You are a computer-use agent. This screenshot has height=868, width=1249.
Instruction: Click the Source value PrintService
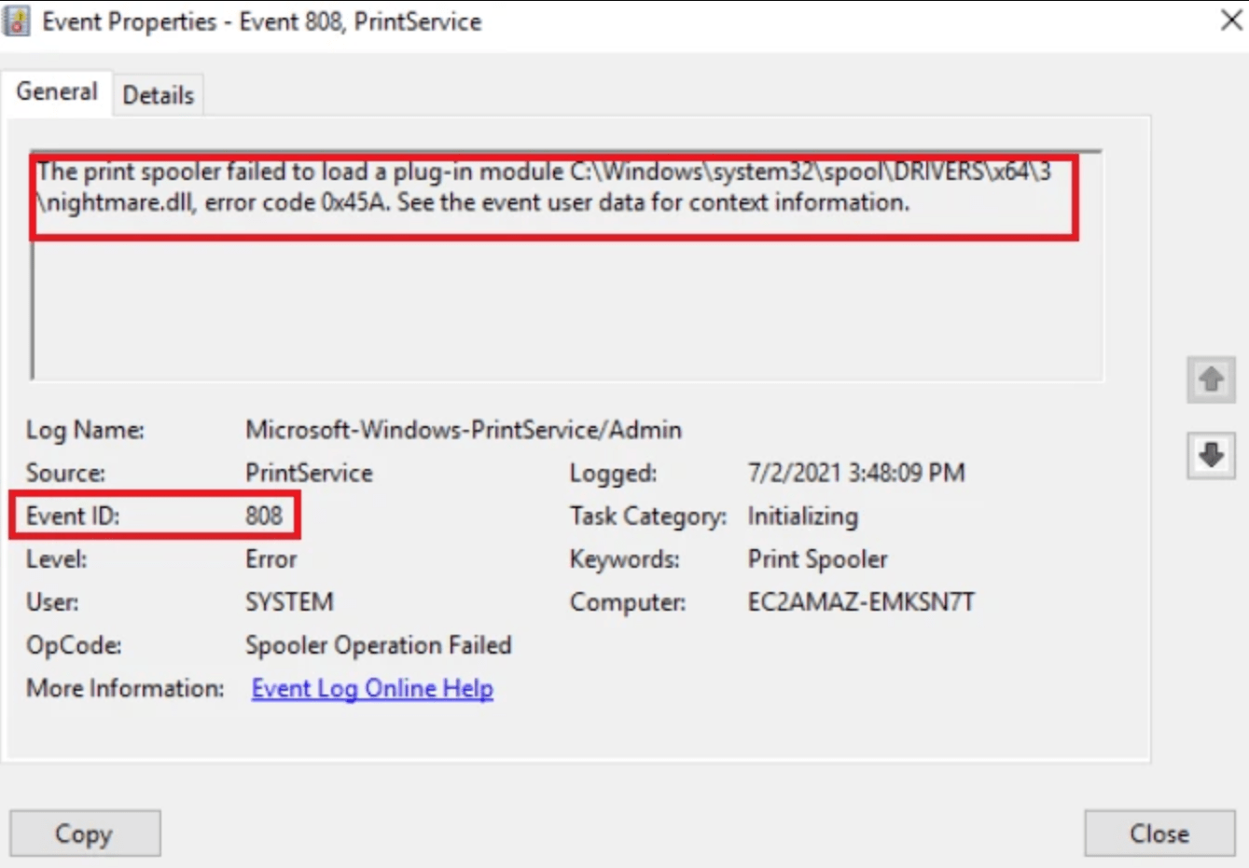tap(309, 473)
